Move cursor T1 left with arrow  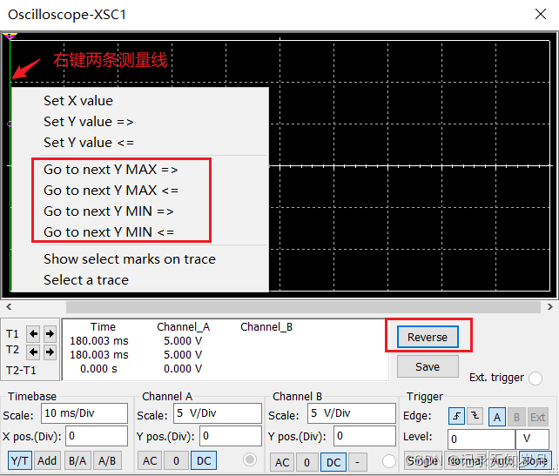click(x=33, y=334)
